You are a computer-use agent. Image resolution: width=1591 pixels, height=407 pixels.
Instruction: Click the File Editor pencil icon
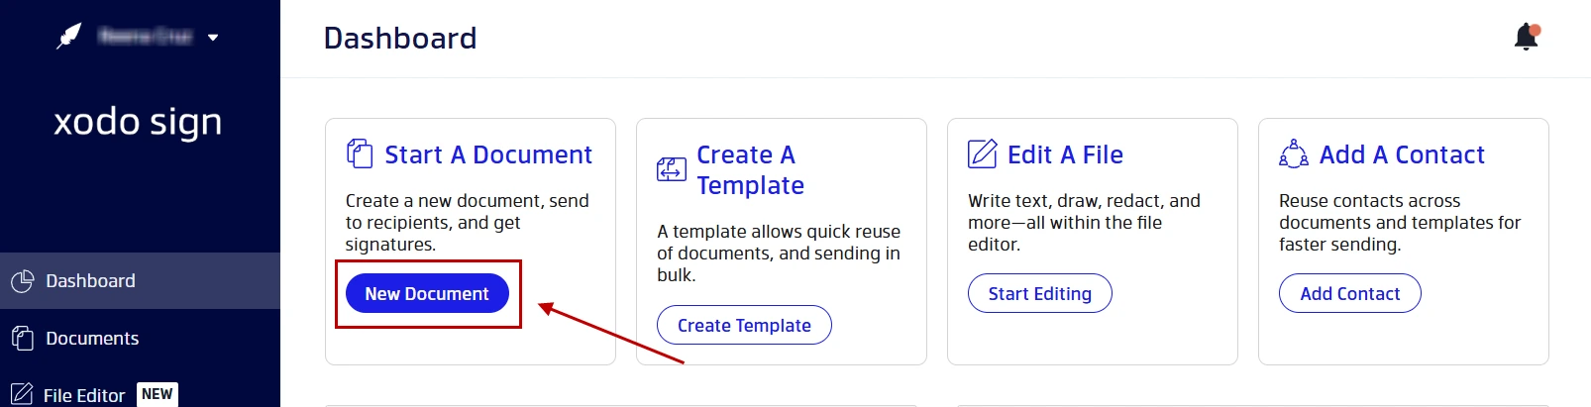(x=22, y=394)
